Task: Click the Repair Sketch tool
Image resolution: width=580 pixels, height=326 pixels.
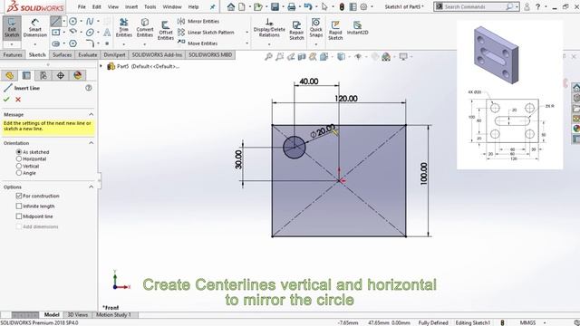Action: point(296,30)
